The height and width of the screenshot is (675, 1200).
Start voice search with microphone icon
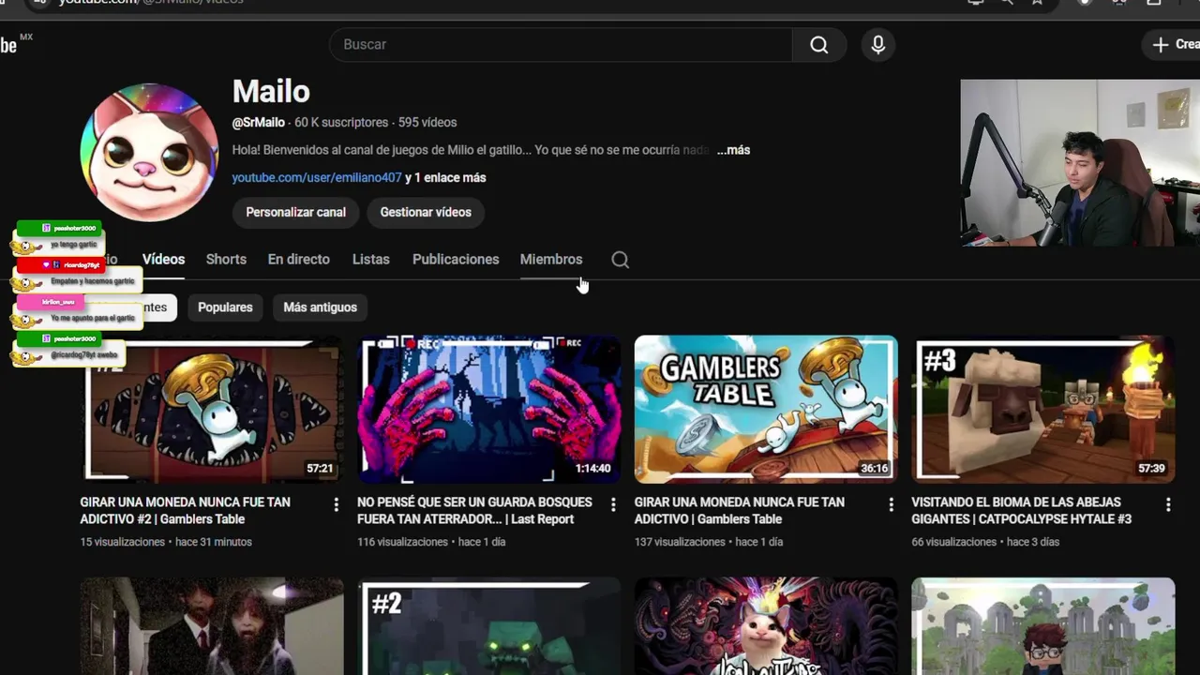pyautogui.click(x=877, y=45)
